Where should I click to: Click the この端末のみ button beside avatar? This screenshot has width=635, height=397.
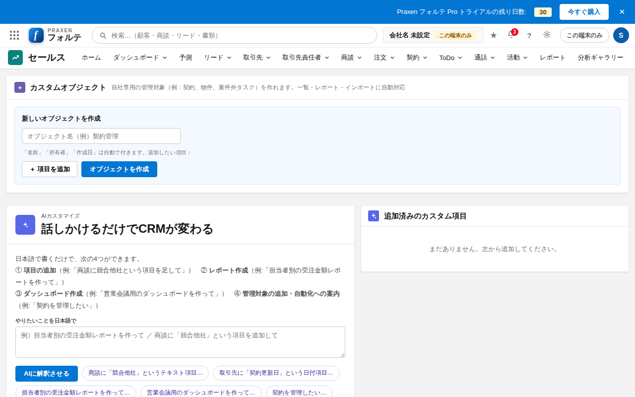click(584, 35)
